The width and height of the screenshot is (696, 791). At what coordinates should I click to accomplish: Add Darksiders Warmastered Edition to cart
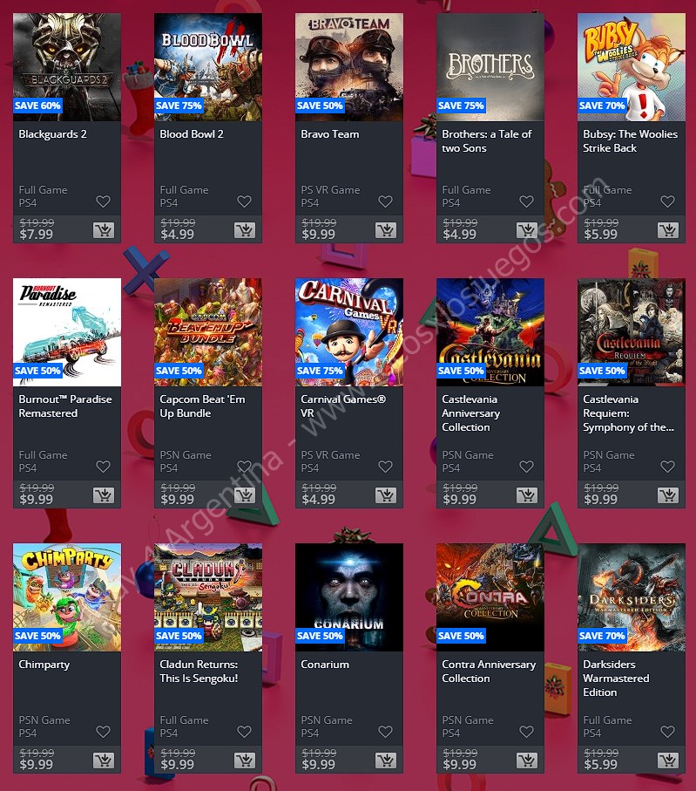click(x=668, y=760)
